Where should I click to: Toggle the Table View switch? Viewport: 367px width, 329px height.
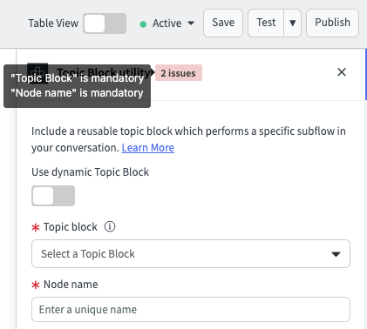click(105, 23)
